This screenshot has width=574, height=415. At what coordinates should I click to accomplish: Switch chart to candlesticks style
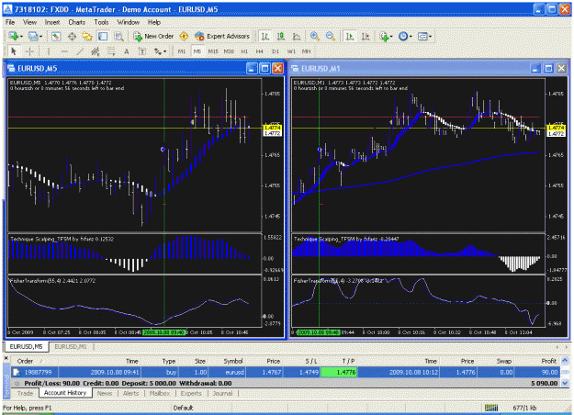[x=281, y=36]
